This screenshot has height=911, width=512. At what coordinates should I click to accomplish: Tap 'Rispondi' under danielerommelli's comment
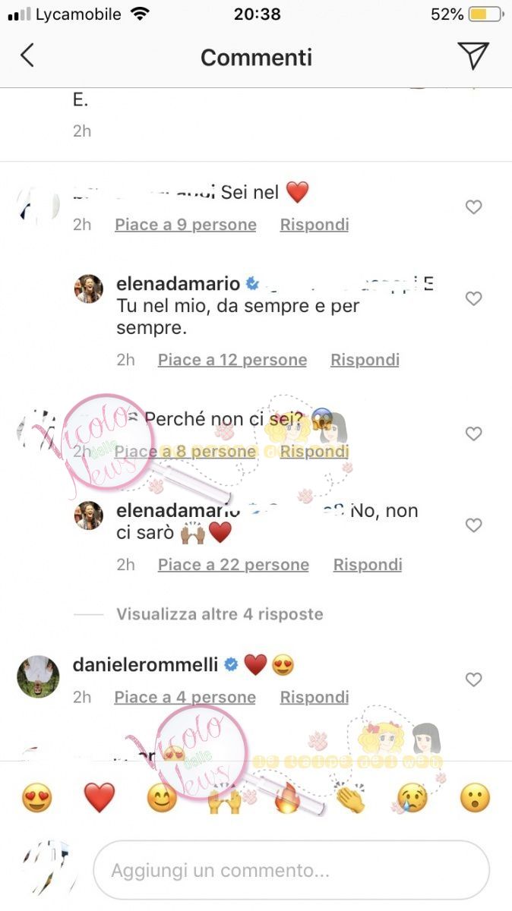[x=314, y=697]
